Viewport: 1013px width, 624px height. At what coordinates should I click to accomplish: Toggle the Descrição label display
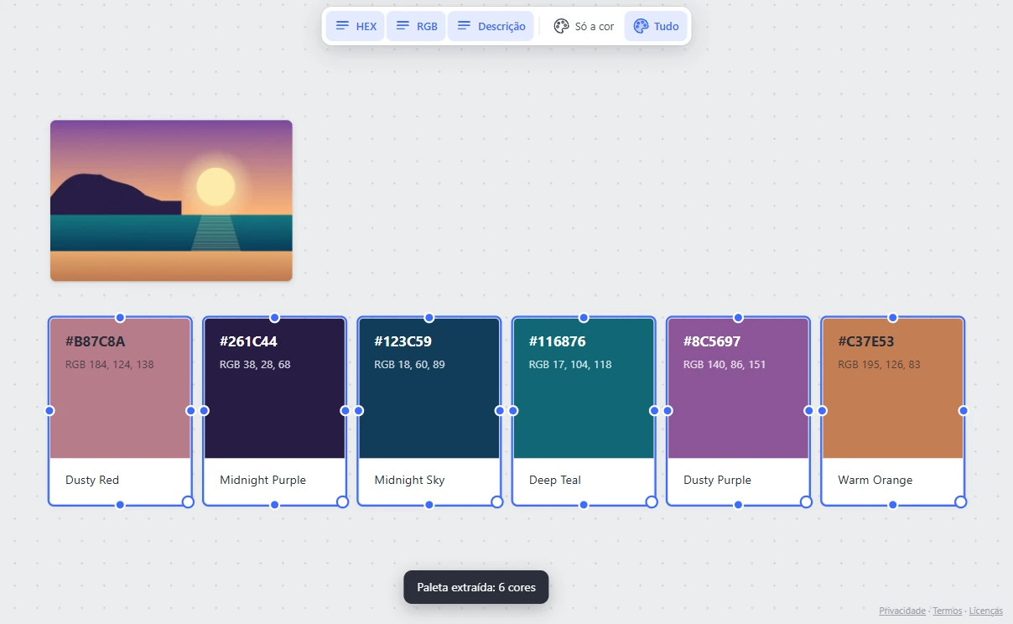click(x=491, y=26)
